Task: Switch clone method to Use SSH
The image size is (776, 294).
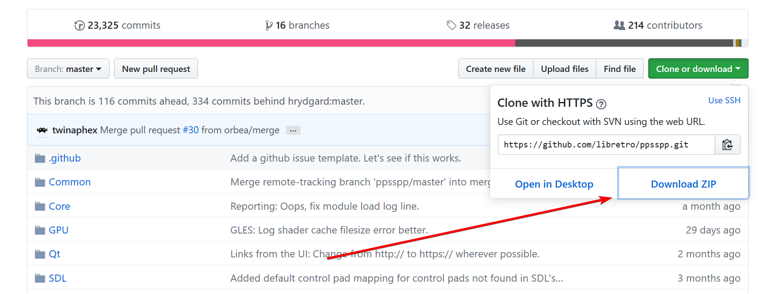Action: pyautogui.click(x=724, y=100)
